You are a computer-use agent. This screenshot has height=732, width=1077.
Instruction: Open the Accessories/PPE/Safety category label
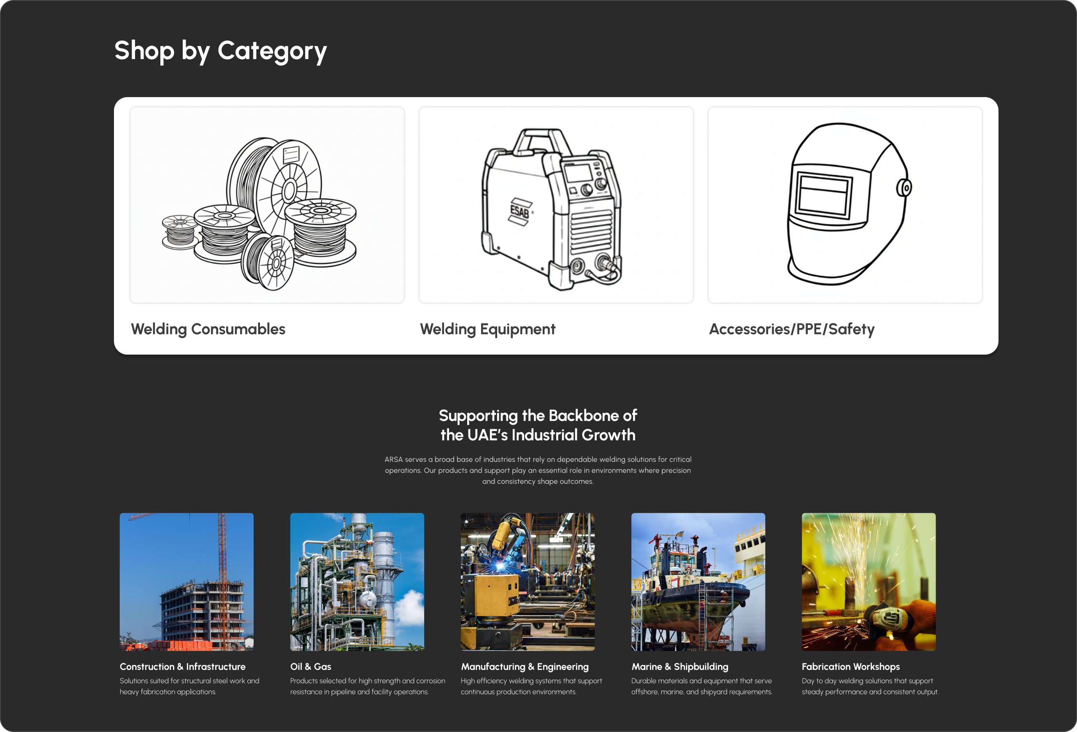(792, 329)
